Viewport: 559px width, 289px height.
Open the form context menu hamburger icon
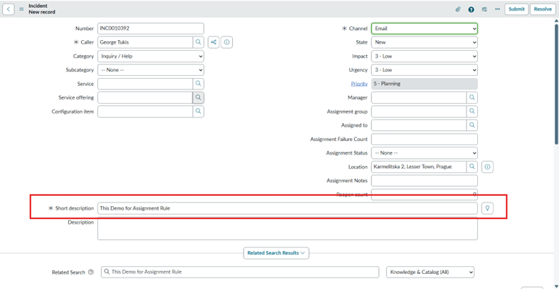pos(21,9)
